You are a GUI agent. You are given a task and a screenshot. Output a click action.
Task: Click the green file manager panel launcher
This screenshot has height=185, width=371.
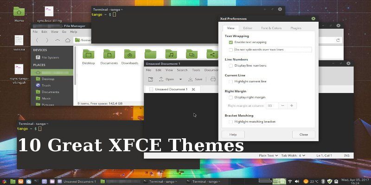pos(13,181)
